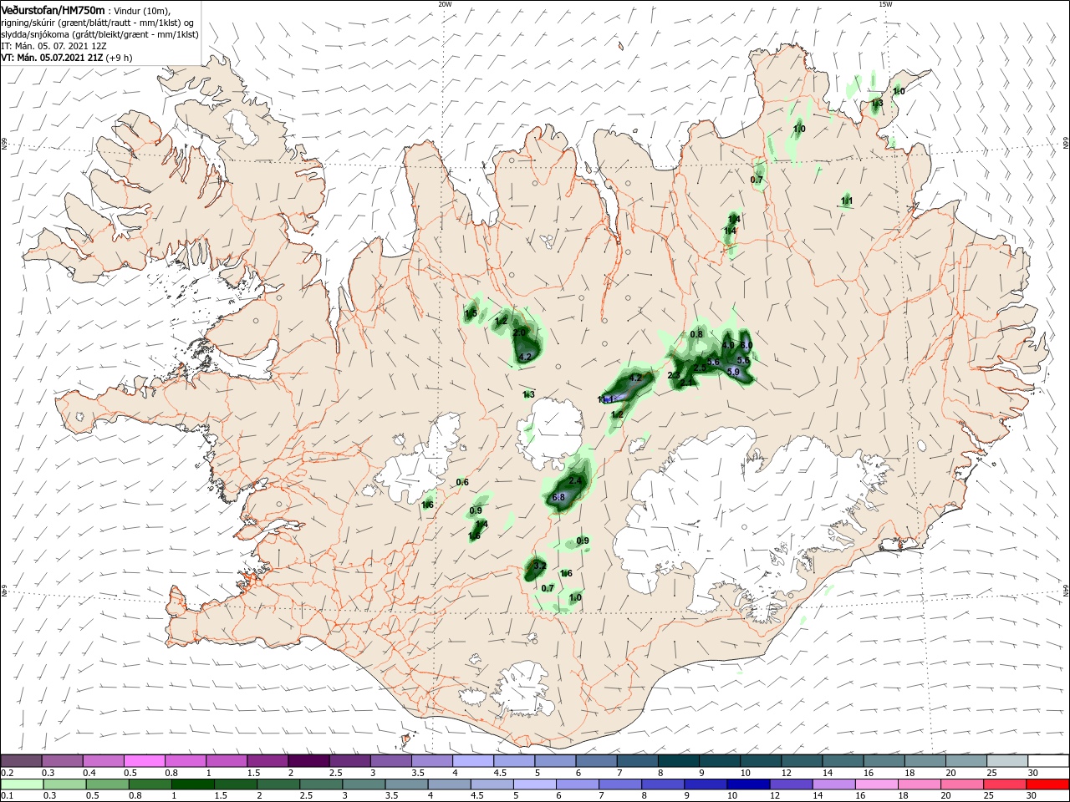The image size is (1070, 802).
Task: Click the purple 1.5 swatch in the upper legend row
Action: tap(267, 761)
